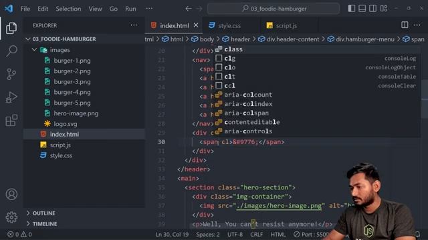428x240 pixels.
Task: Open Explorer Views and More Actions ellipsis
Action: coord(134,25)
